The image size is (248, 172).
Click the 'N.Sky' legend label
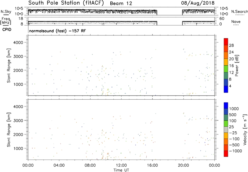coord(6,11)
